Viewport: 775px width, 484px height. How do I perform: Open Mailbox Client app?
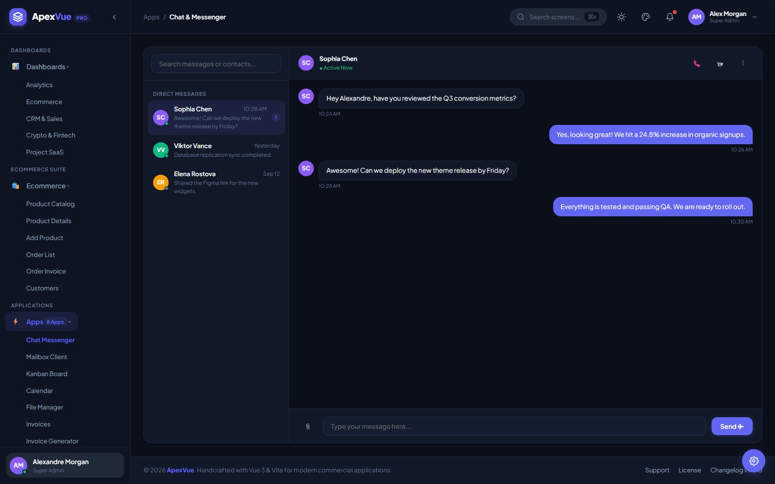tap(46, 357)
